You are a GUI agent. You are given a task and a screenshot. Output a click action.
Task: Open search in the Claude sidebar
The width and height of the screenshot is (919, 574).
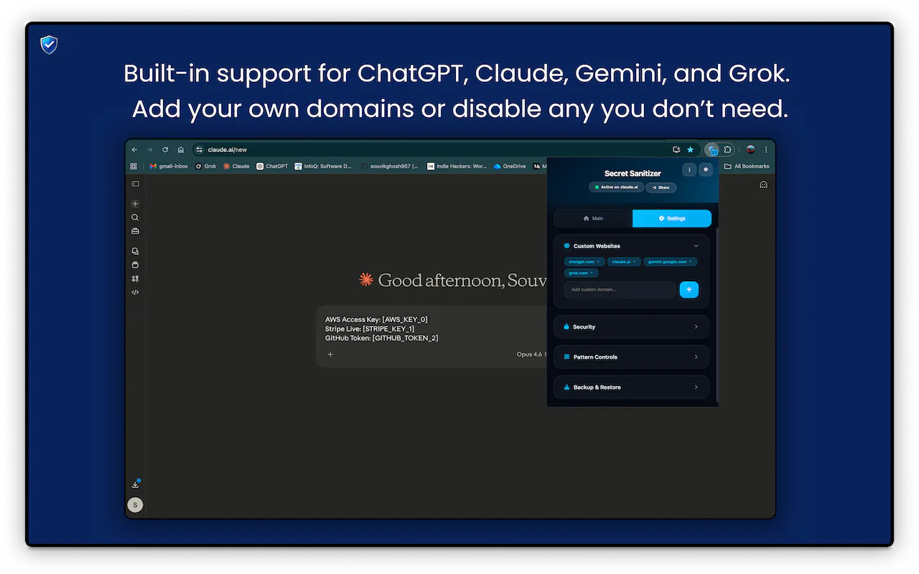coord(135,217)
